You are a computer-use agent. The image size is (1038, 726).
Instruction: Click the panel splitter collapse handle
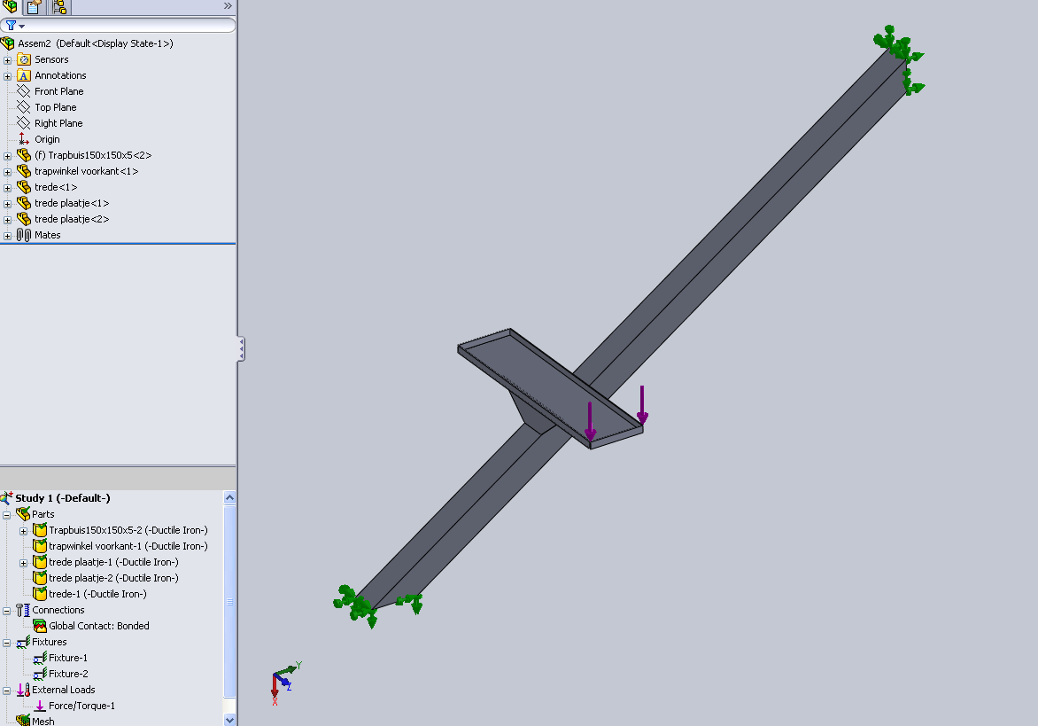pos(241,348)
